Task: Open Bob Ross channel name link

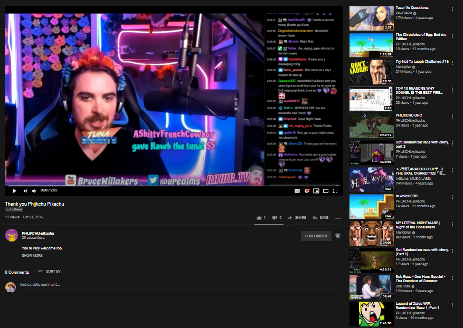Action: [403, 286]
